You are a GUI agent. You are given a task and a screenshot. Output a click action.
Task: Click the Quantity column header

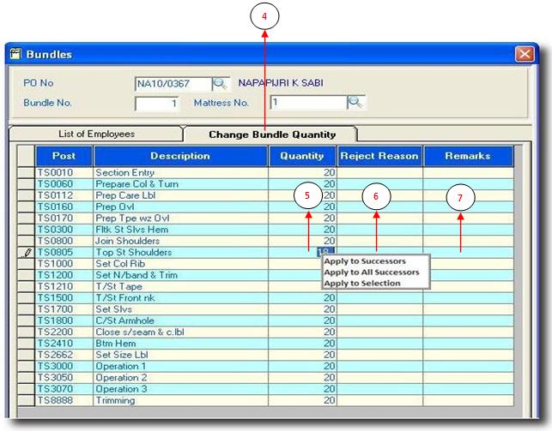pos(302,156)
